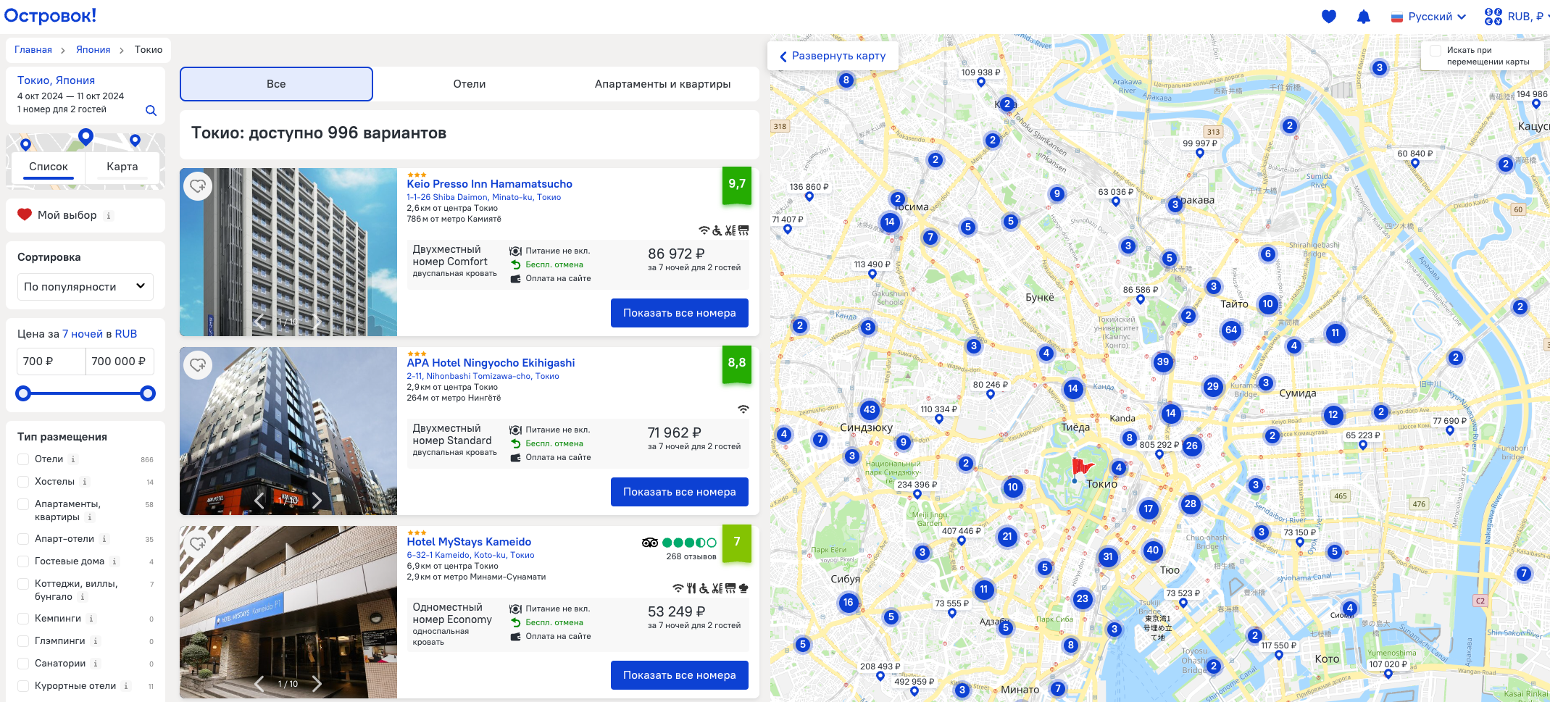The height and width of the screenshot is (702, 1550).
Task: Click info icon next to Отели
Action: pos(73,459)
